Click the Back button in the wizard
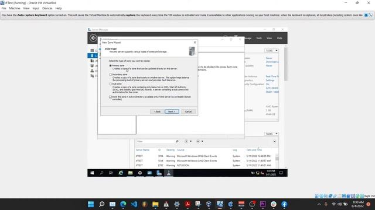The height and width of the screenshot is (210, 375). pyautogui.click(x=157, y=111)
